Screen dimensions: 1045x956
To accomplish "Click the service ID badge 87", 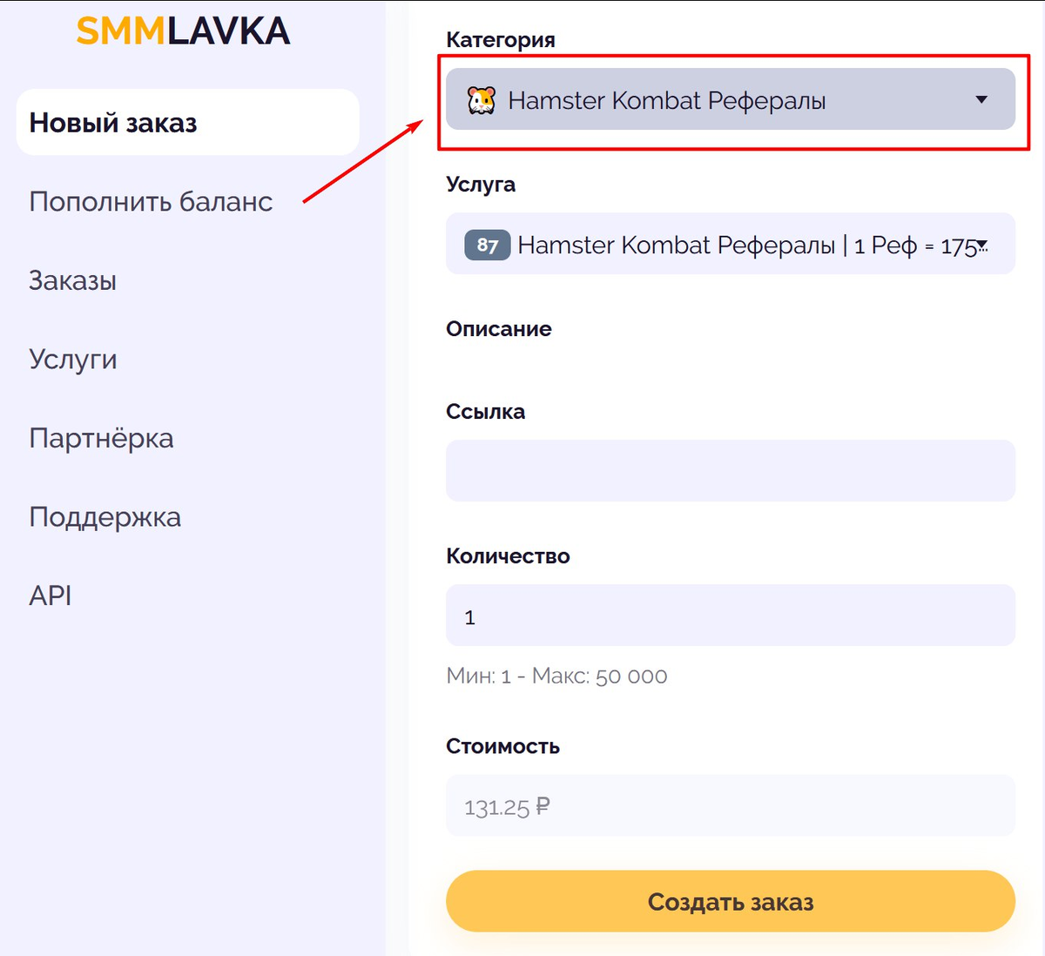I will click(x=488, y=245).
